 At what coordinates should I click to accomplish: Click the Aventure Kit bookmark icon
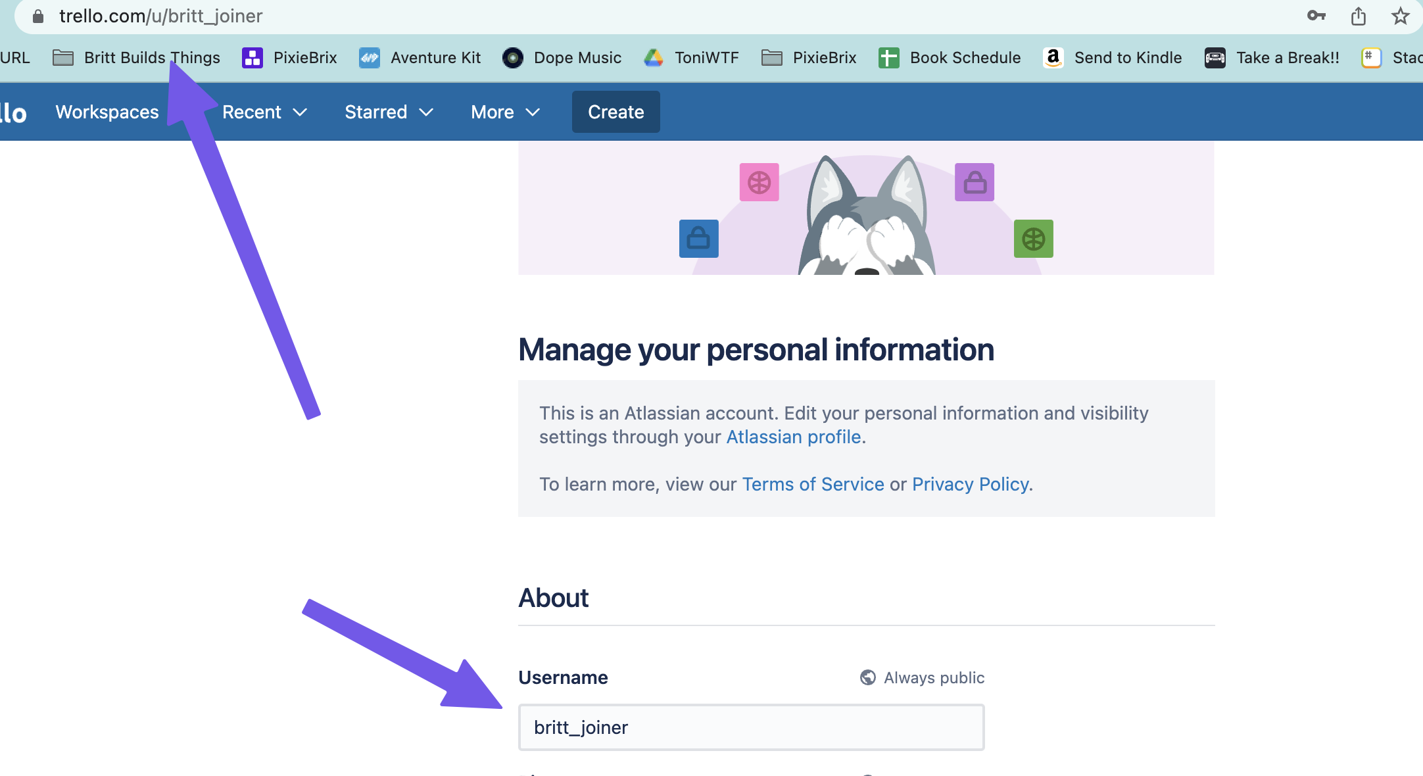click(x=370, y=58)
